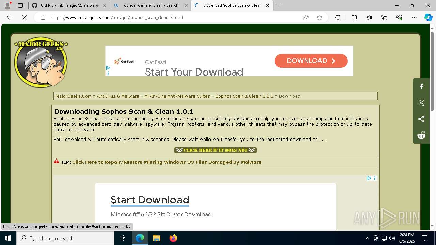
Task: Click the AdChoices icon on lower ad
Action: (369, 178)
